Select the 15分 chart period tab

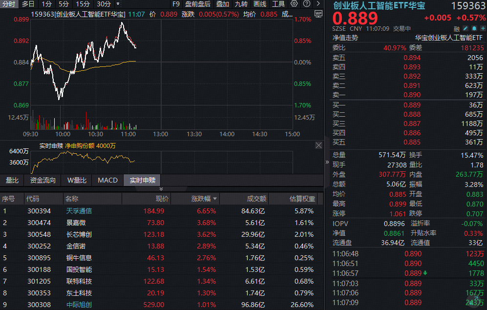coord(83,4)
